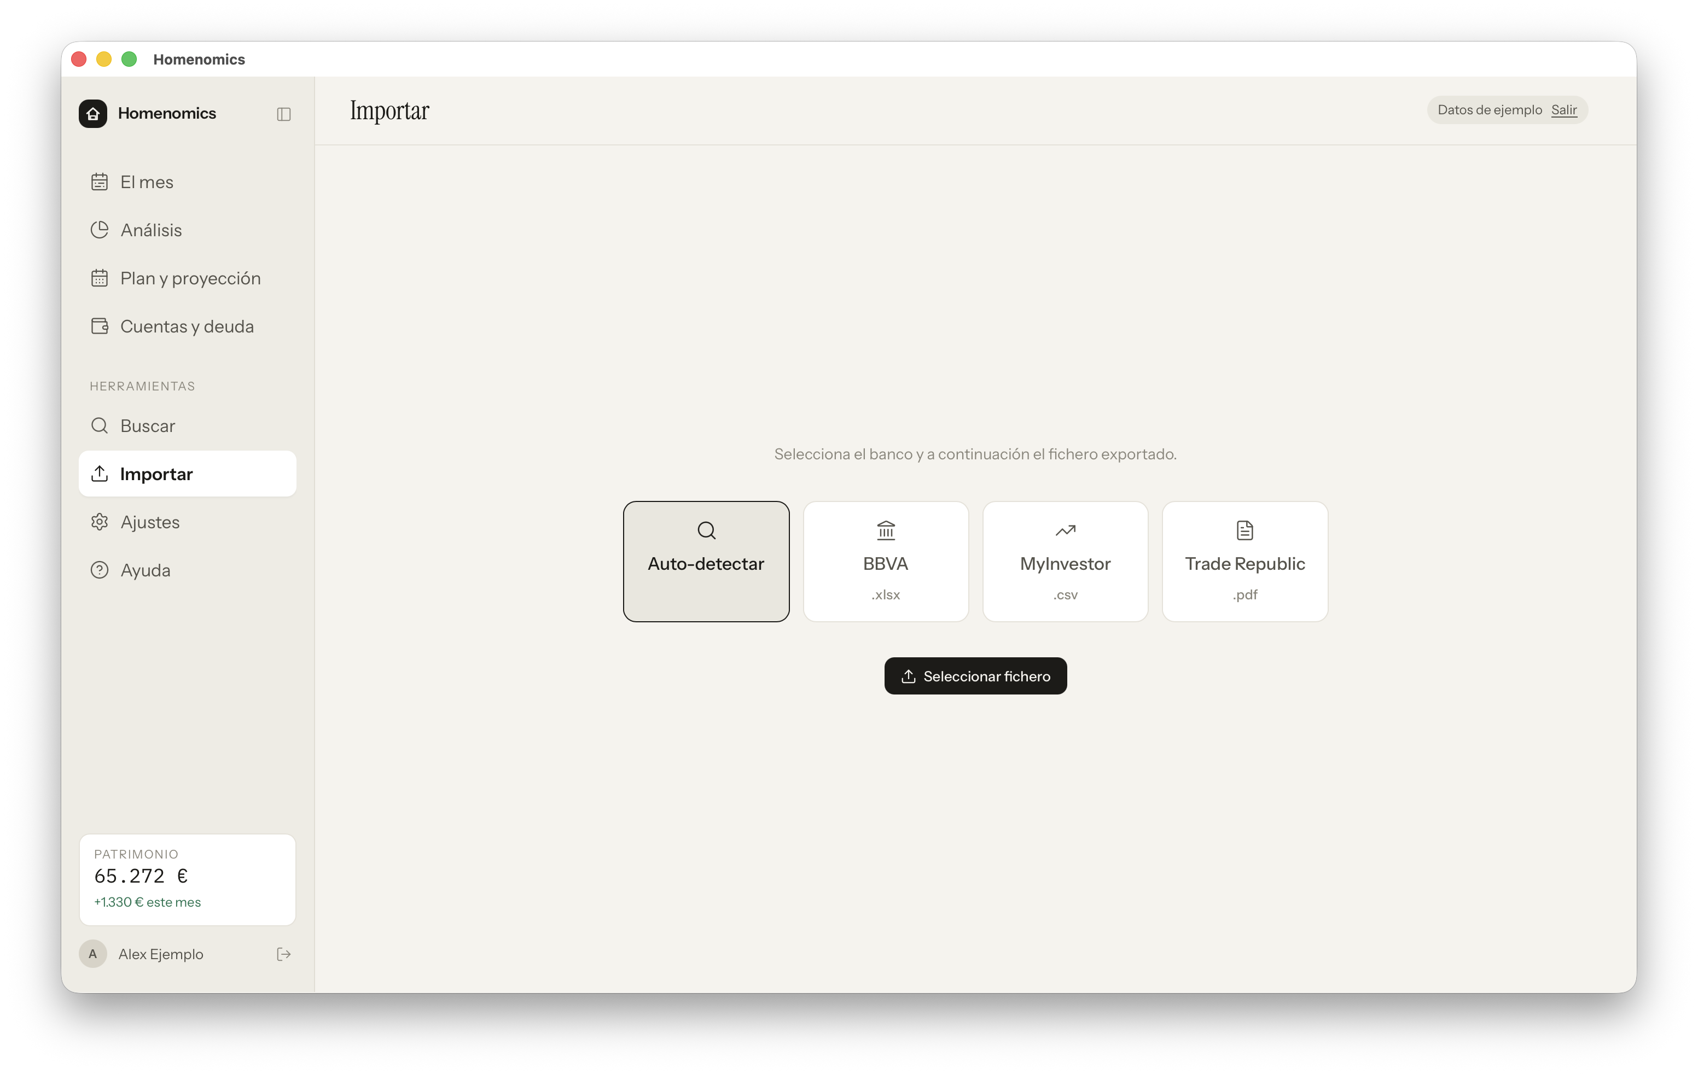Click the Ajustes gear icon
The height and width of the screenshot is (1074, 1698).
[100, 522]
